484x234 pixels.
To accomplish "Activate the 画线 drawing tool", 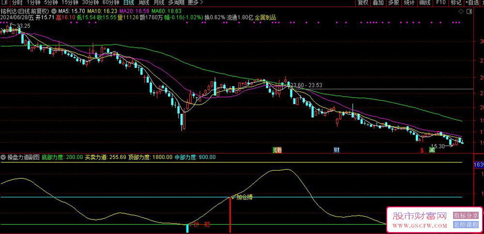I will coord(425,3).
